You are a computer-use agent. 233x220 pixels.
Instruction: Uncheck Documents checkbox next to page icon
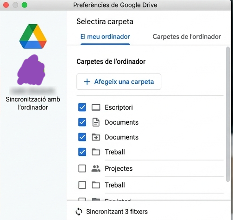coord(82,122)
